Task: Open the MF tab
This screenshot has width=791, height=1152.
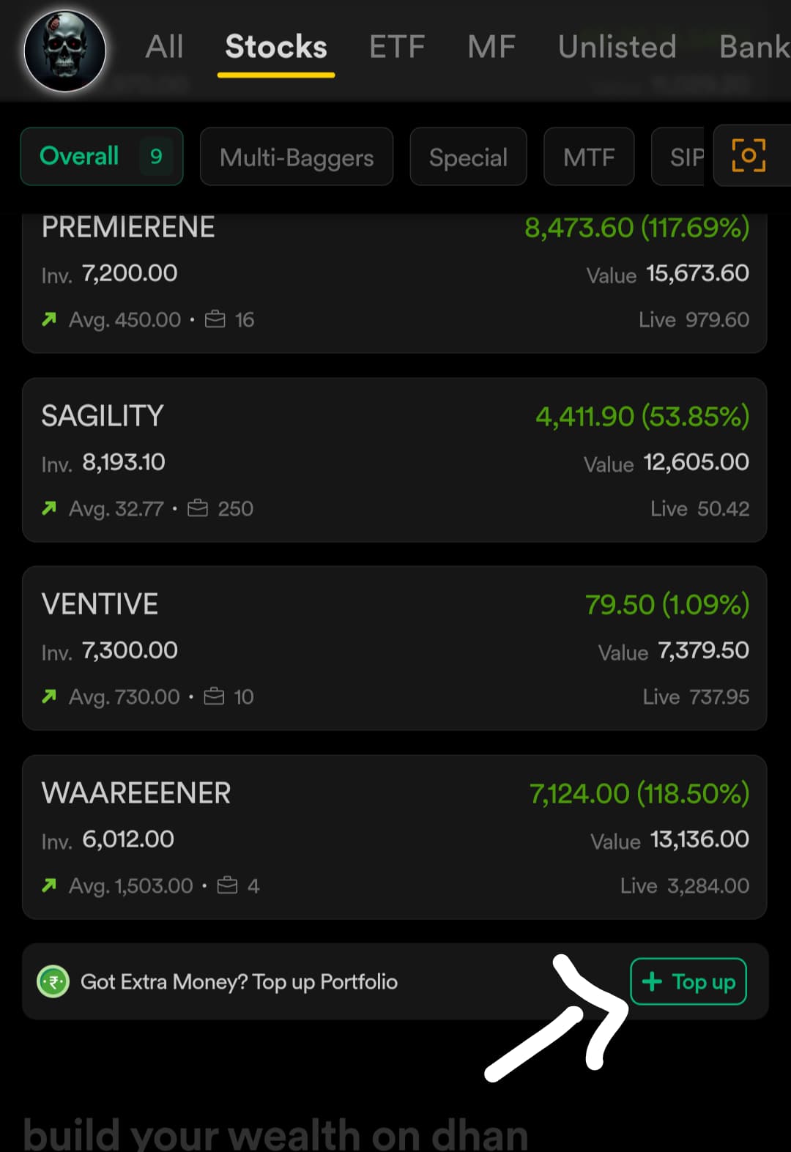Action: 491,47
